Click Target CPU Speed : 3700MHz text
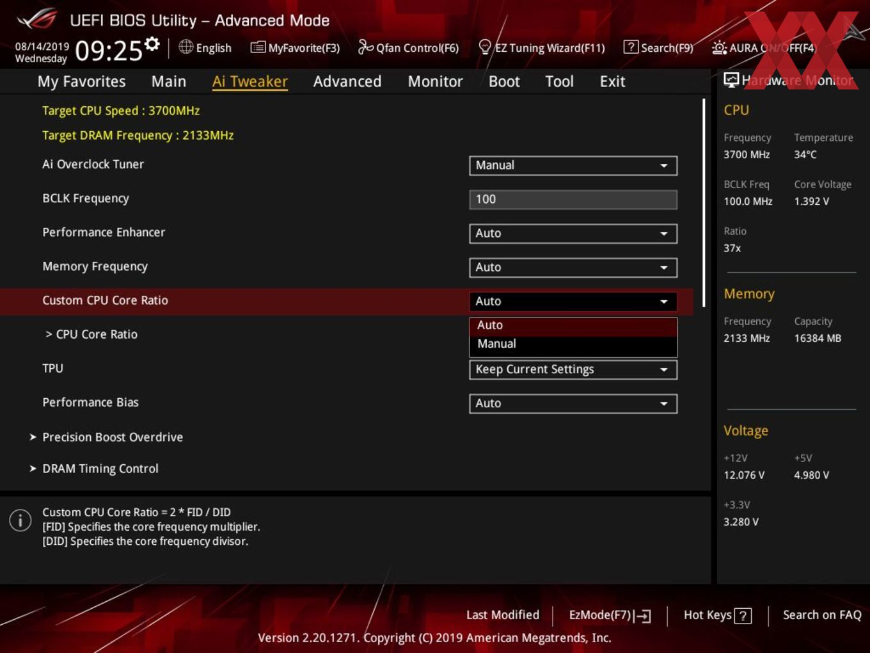Screen dimensions: 870x653 click(121, 111)
